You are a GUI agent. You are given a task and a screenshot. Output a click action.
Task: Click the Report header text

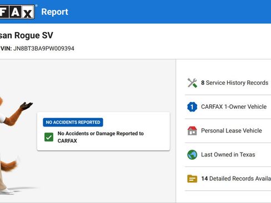54,12
